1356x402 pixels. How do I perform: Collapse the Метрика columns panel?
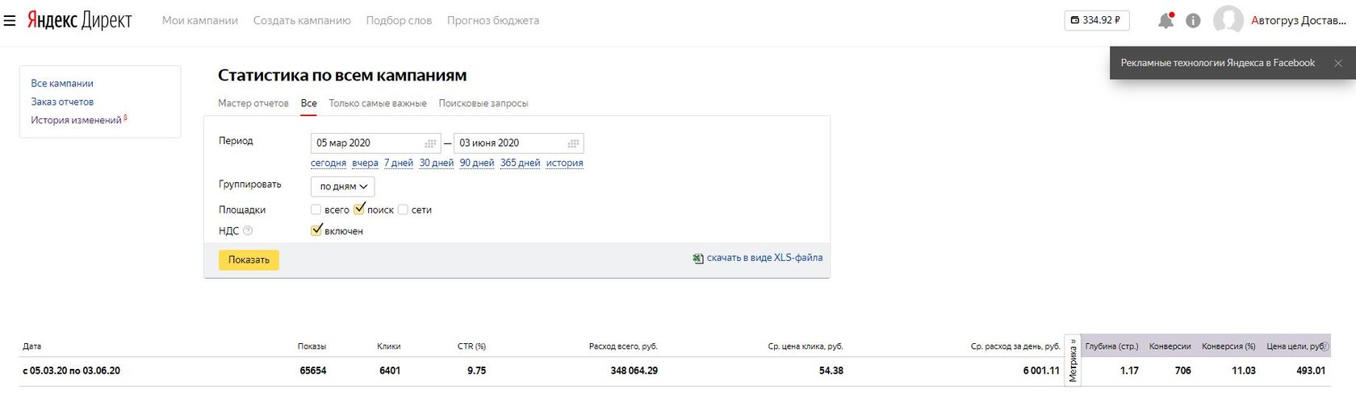(1073, 361)
